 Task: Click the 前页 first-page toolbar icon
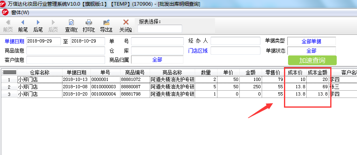pos(8,22)
